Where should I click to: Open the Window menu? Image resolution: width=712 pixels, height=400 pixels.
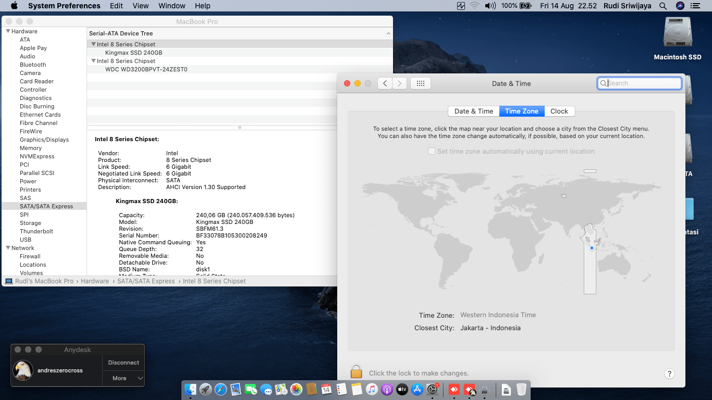click(x=171, y=6)
